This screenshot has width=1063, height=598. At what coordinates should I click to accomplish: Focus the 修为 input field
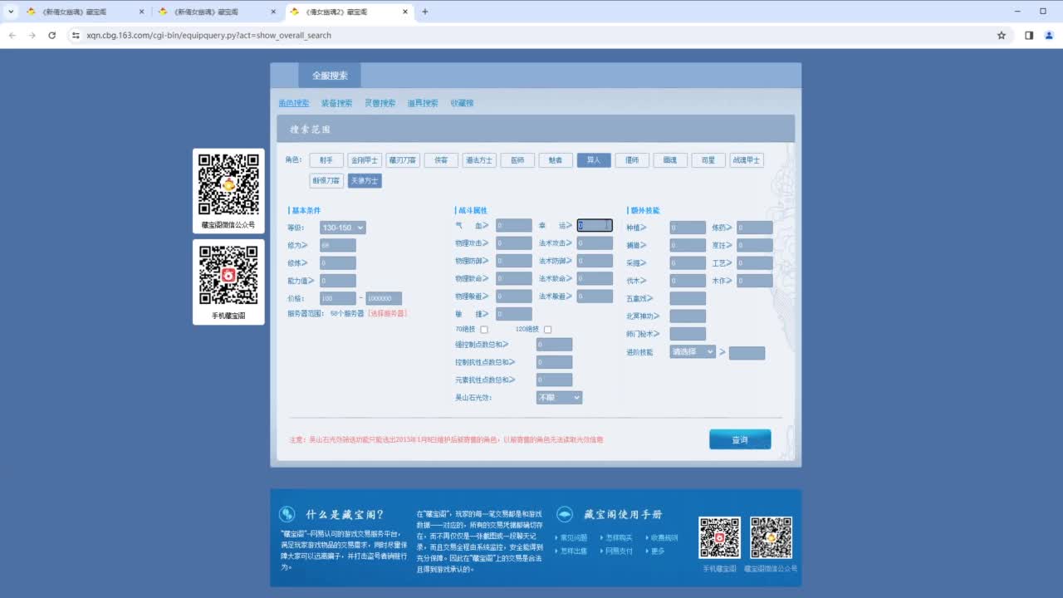point(338,245)
